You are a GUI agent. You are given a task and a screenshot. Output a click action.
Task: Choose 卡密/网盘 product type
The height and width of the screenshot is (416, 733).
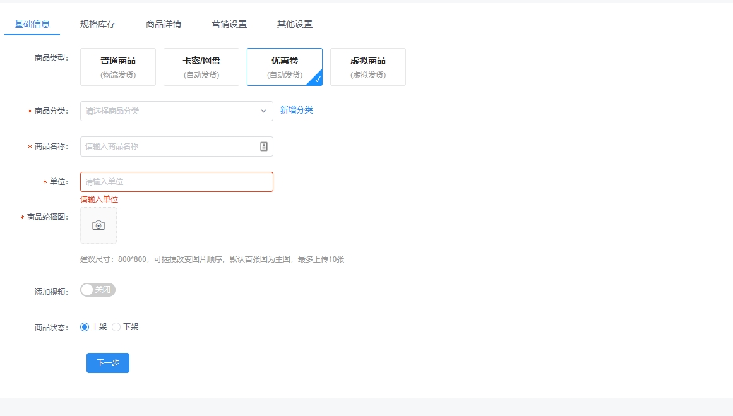(x=201, y=67)
